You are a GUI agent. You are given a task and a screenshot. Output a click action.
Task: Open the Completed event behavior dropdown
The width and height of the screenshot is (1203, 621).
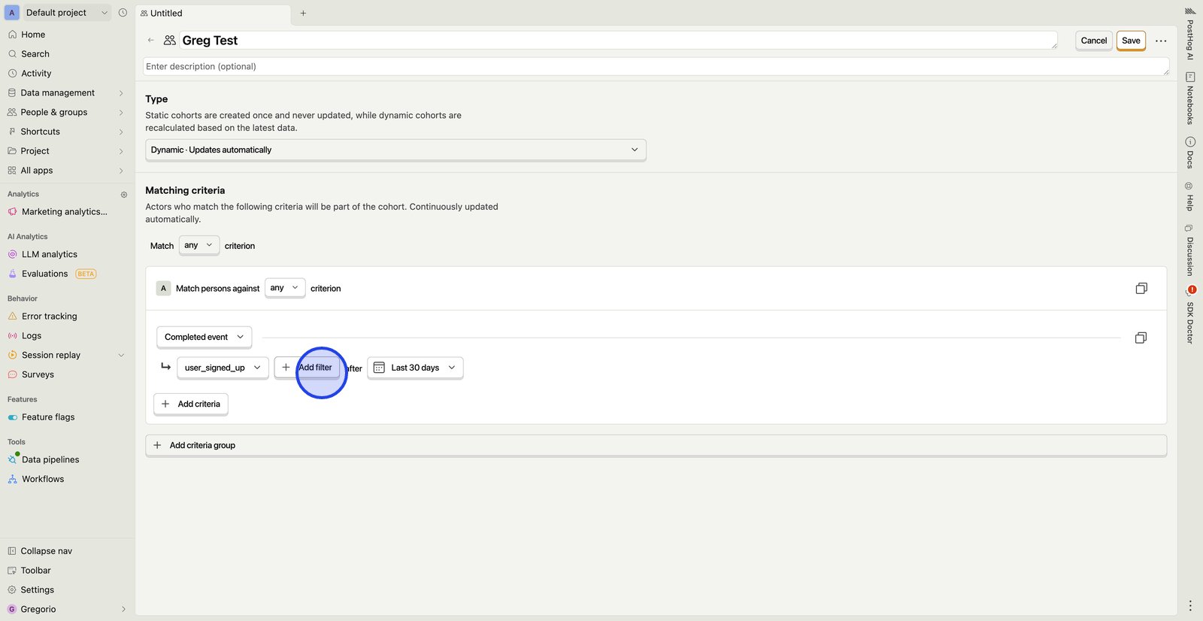204,338
